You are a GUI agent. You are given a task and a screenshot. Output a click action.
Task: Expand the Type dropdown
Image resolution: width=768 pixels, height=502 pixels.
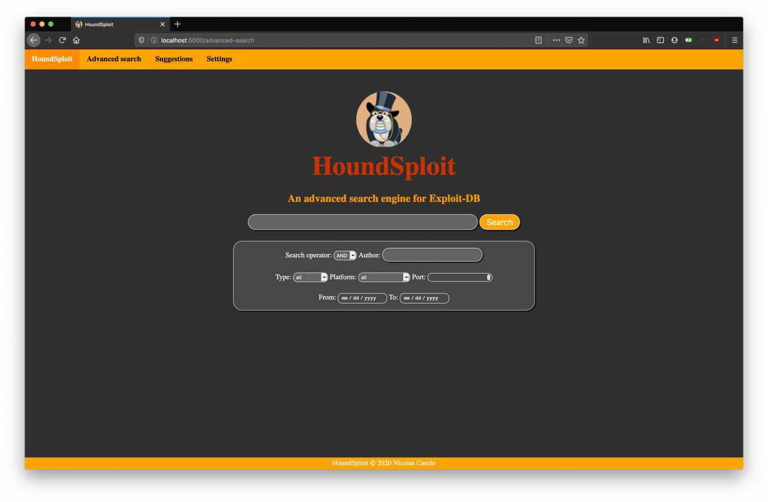(310, 277)
